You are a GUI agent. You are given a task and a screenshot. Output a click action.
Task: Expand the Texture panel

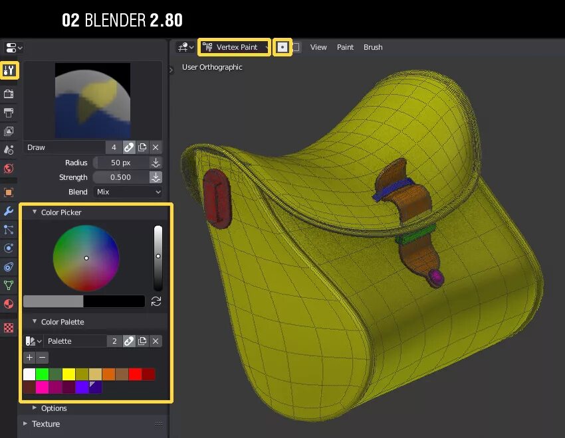click(x=25, y=423)
